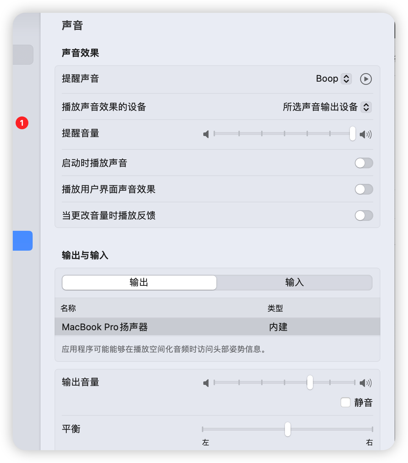Select MacBook Pro扬声器 output device row
This screenshot has width=408, height=463.
pos(217,327)
